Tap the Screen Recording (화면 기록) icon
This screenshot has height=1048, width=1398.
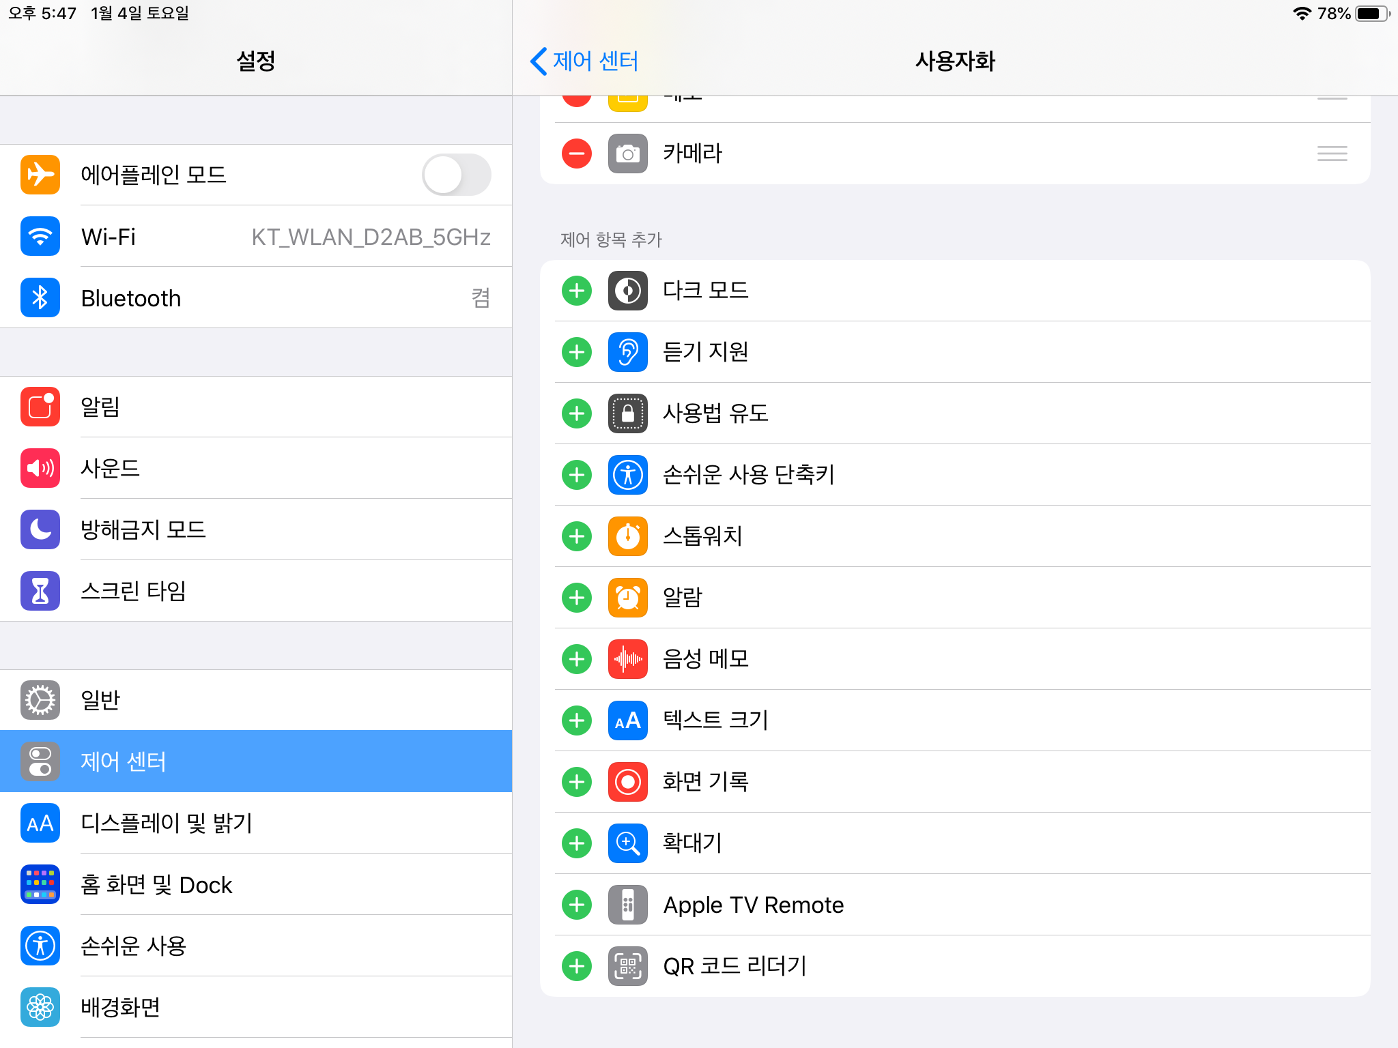point(627,782)
